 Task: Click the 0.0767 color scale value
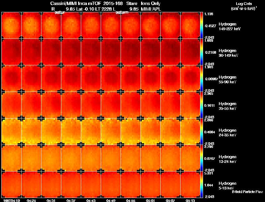pos(210,159)
